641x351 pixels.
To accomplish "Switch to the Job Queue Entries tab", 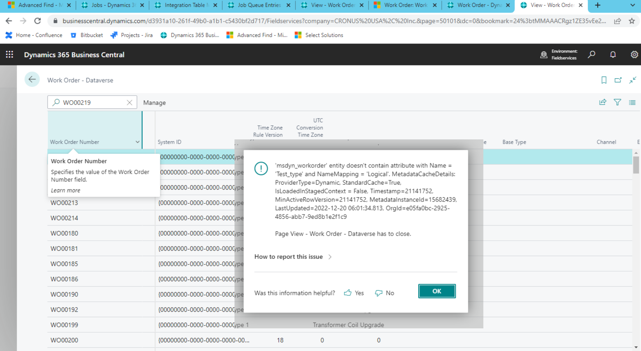I will click(259, 5).
